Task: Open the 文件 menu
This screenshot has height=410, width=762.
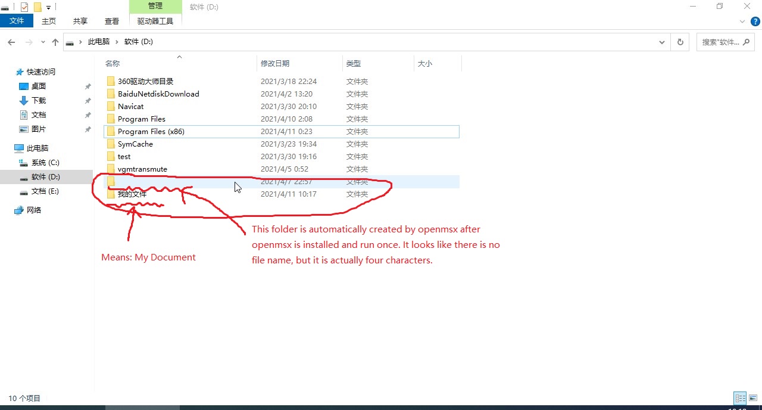Action: [17, 21]
